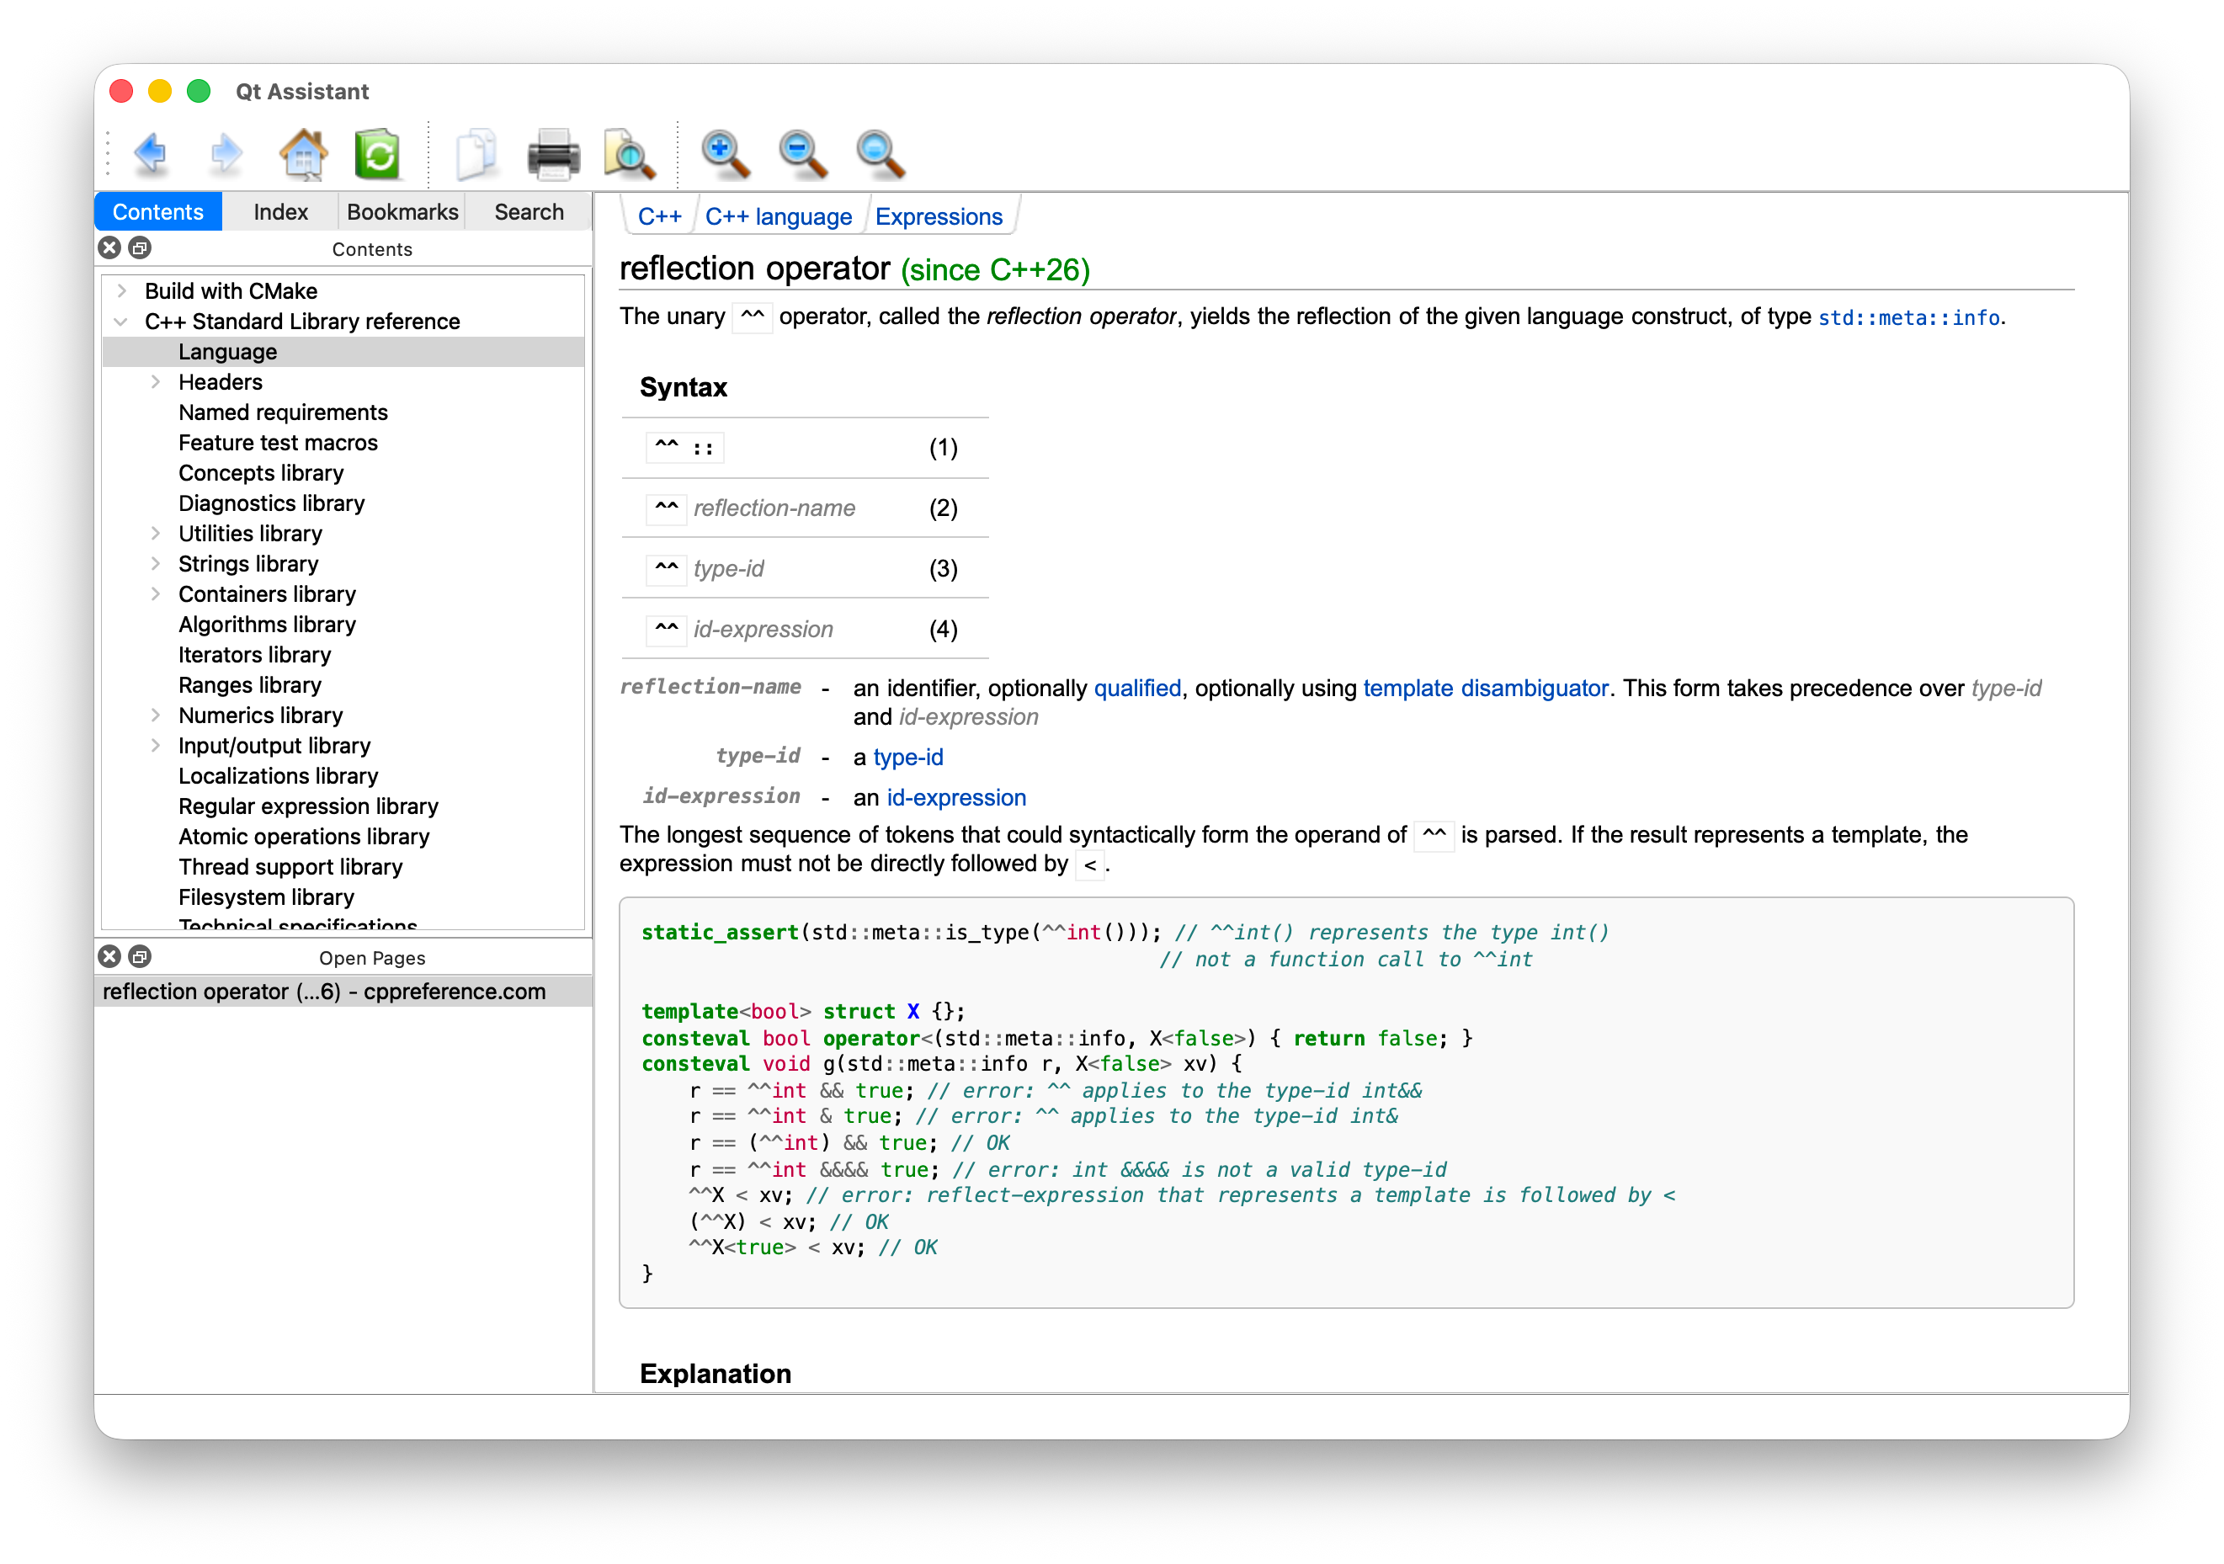The width and height of the screenshot is (2224, 1564).
Task: Go forward with the Forward arrow
Action: 226,154
